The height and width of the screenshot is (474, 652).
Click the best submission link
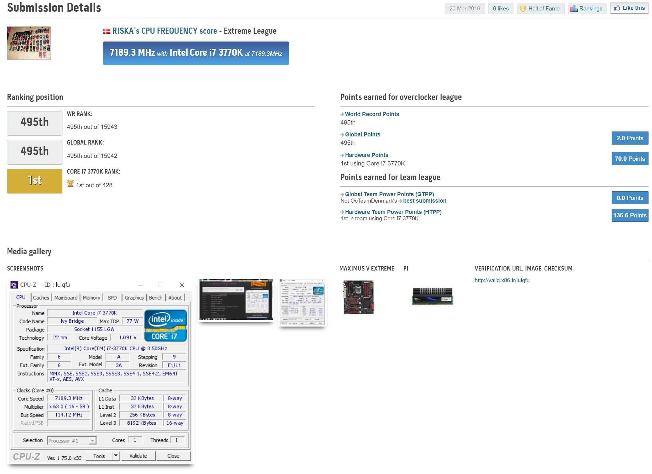pyautogui.click(x=424, y=201)
